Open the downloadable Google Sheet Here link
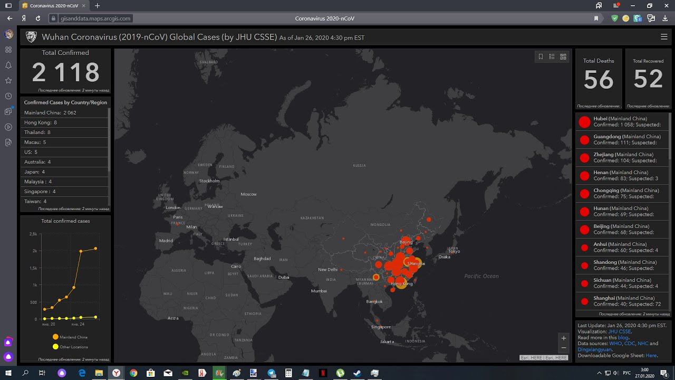Viewport: 675px width, 380px height. tap(651, 356)
